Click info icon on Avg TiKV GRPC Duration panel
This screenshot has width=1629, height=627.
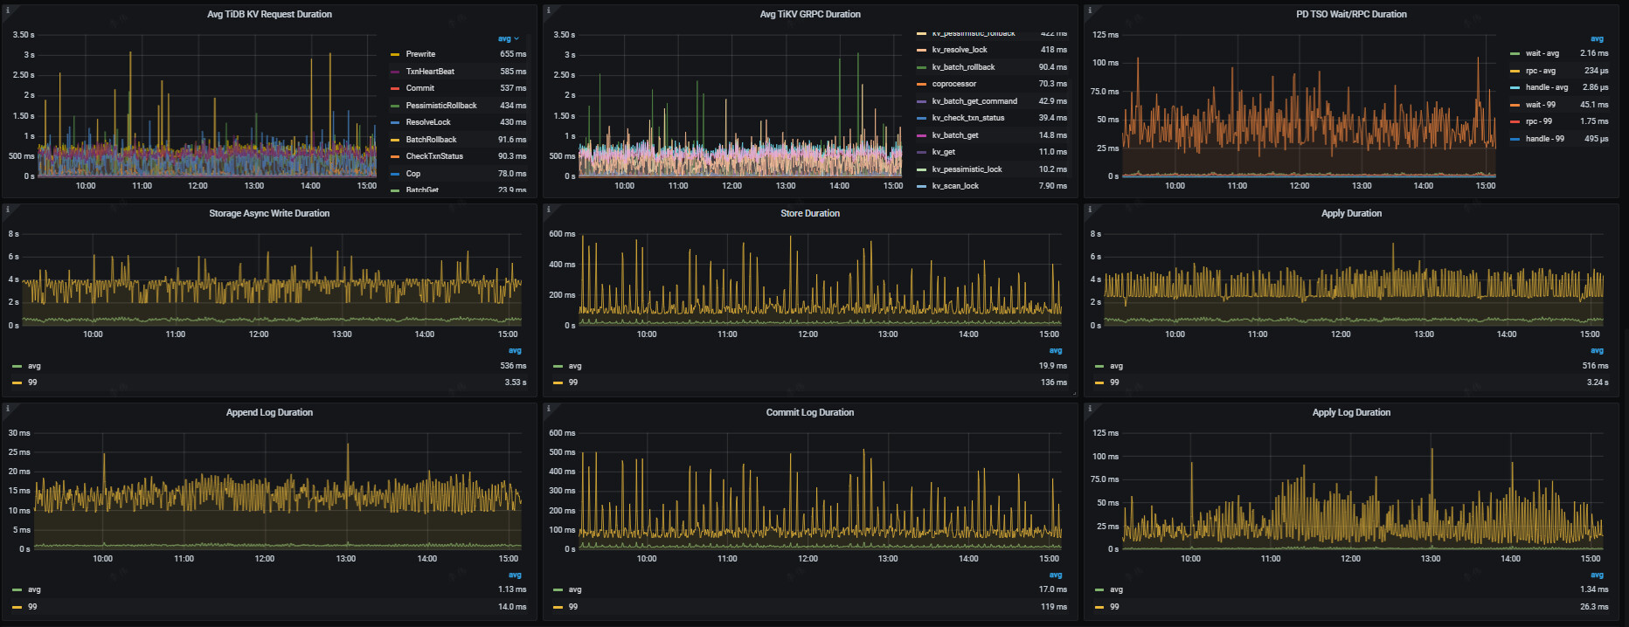pos(548,10)
